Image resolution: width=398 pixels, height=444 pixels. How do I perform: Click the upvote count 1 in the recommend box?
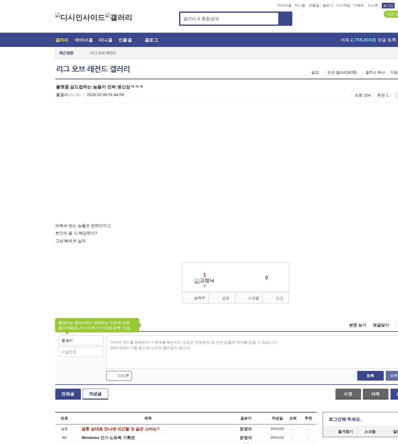click(x=205, y=275)
